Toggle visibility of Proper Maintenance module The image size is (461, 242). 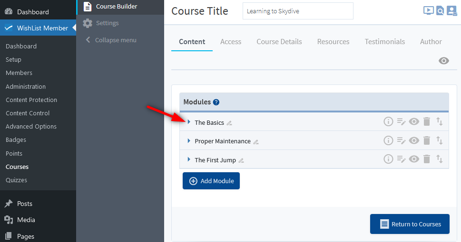(x=414, y=140)
